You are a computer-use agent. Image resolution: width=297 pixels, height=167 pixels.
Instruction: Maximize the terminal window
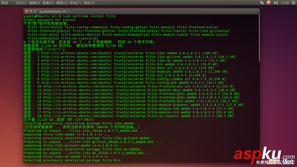[35, 11]
